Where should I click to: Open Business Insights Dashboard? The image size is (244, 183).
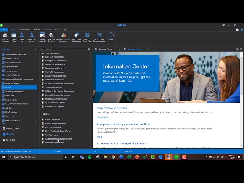coord(63,37)
